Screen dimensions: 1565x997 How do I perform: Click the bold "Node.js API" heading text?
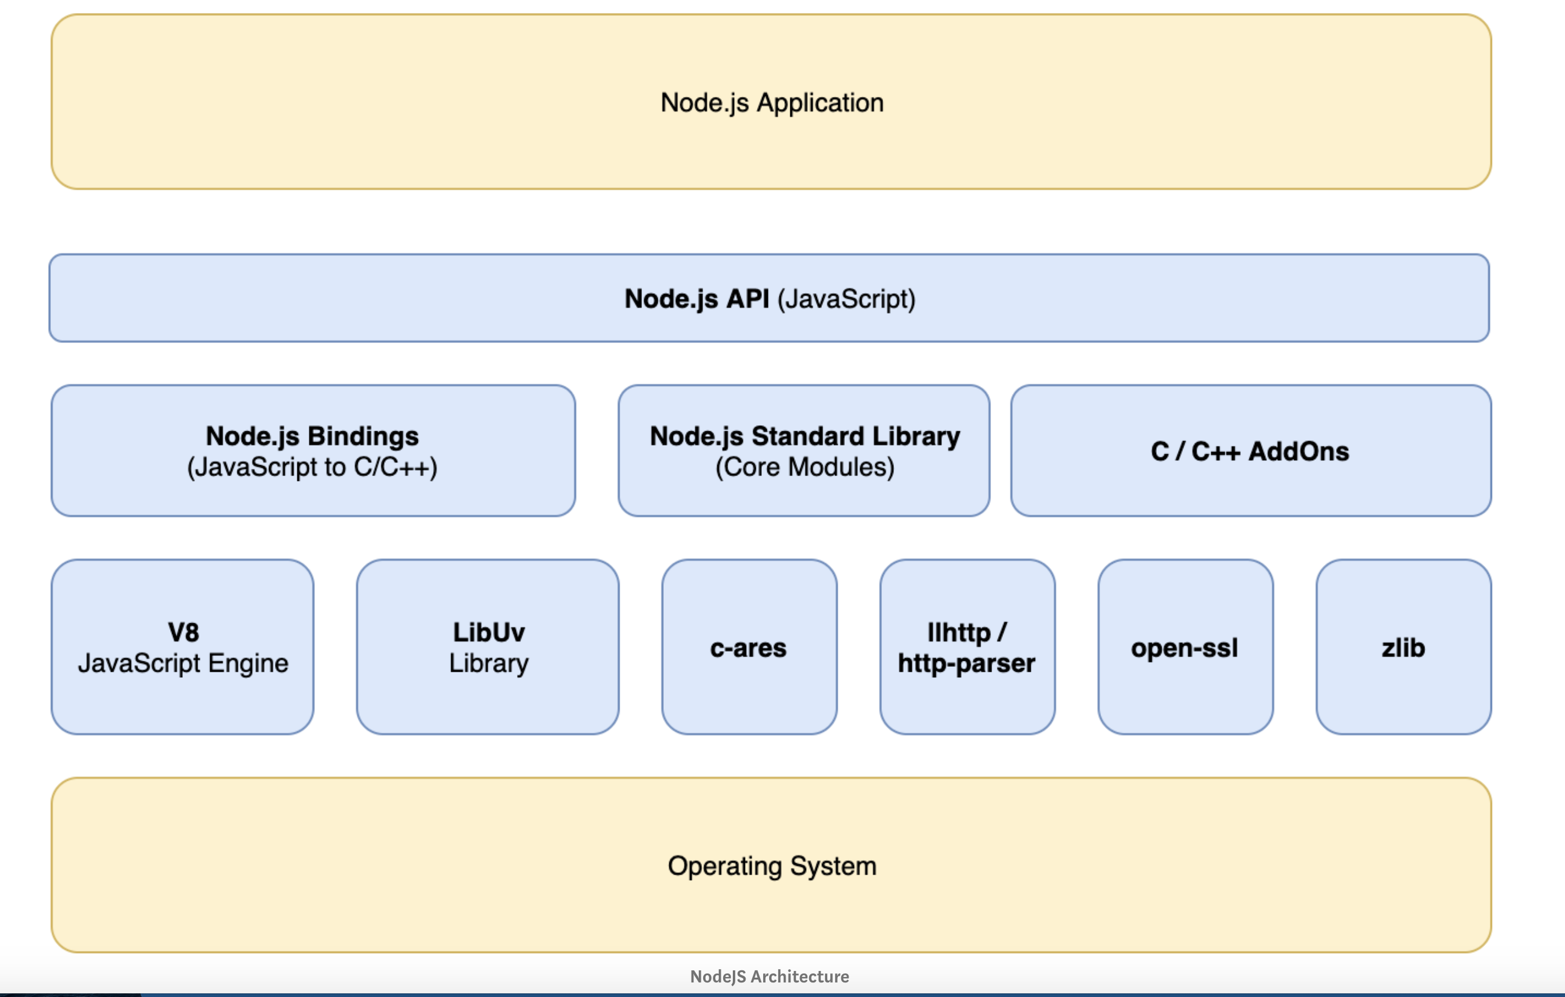click(x=696, y=299)
